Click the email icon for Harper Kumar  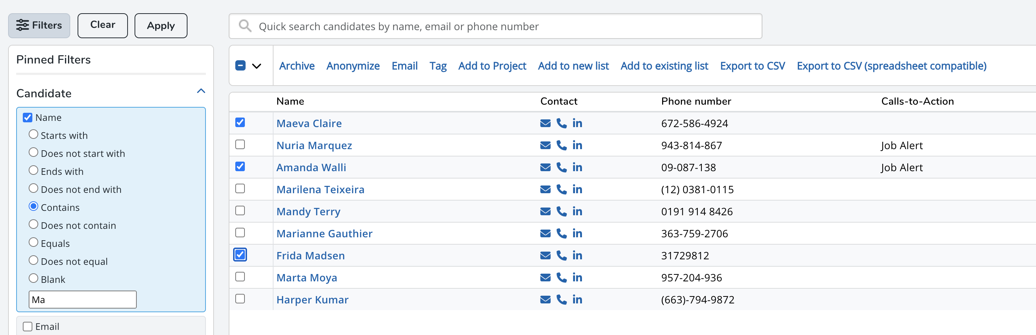click(545, 299)
